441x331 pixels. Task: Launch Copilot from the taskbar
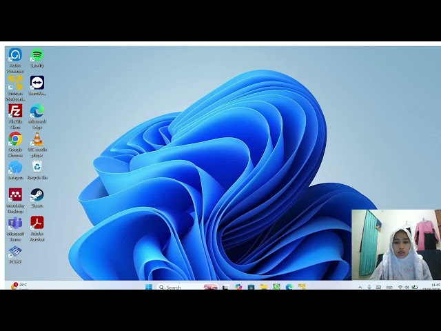click(x=238, y=287)
